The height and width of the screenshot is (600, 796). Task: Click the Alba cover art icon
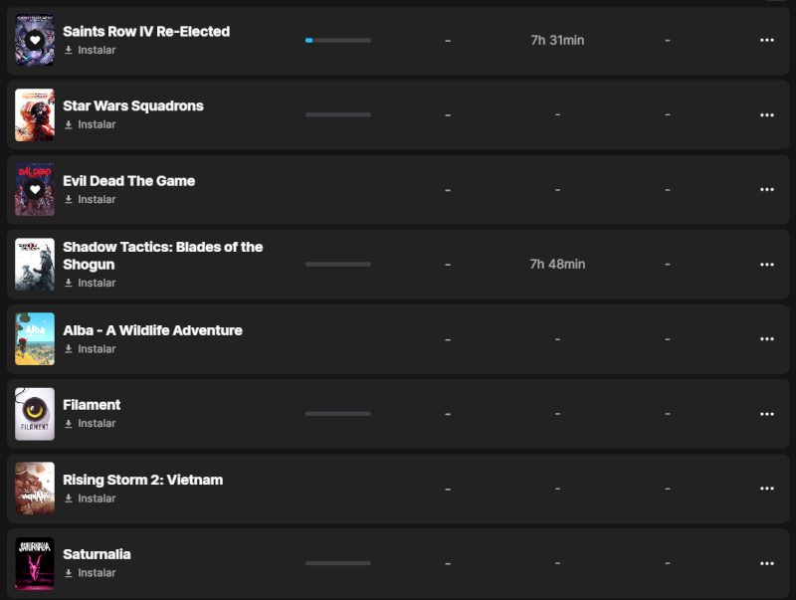[x=35, y=338]
